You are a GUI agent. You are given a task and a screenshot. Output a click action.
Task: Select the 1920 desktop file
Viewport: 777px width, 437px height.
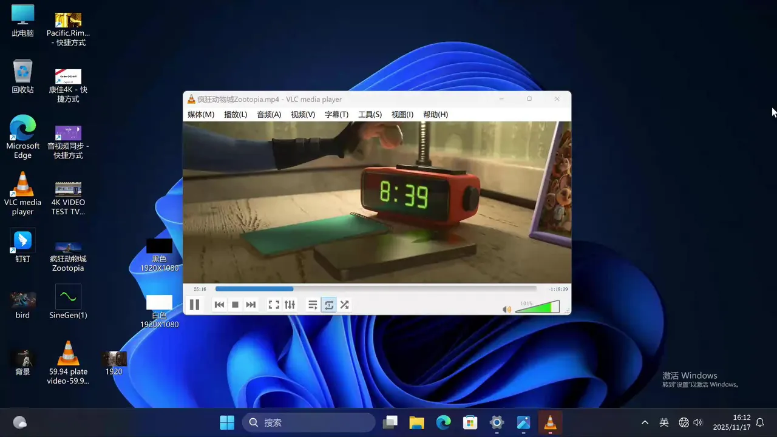pyautogui.click(x=114, y=363)
